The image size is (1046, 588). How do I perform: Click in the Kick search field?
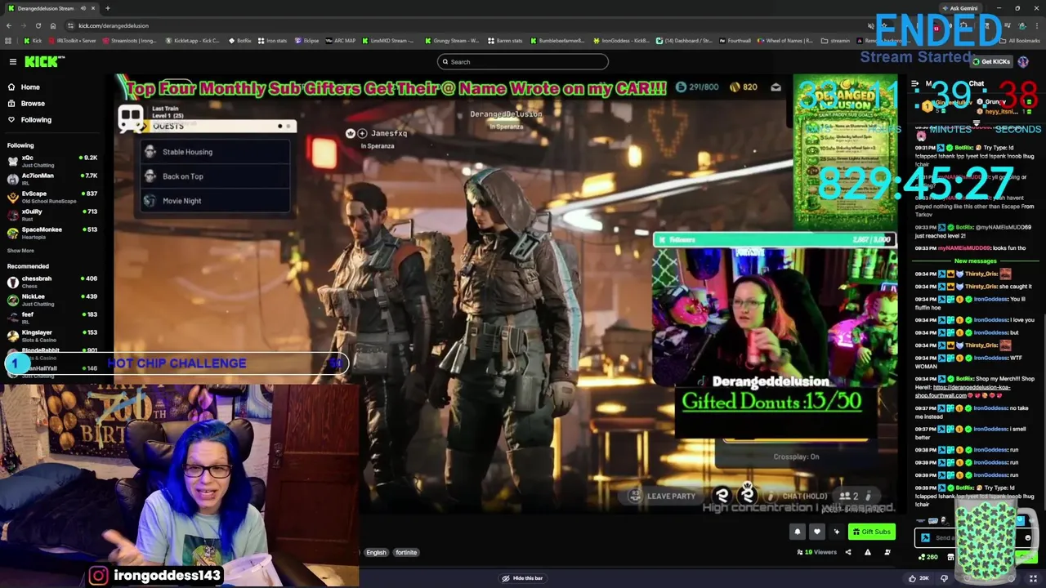(x=523, y=61)
